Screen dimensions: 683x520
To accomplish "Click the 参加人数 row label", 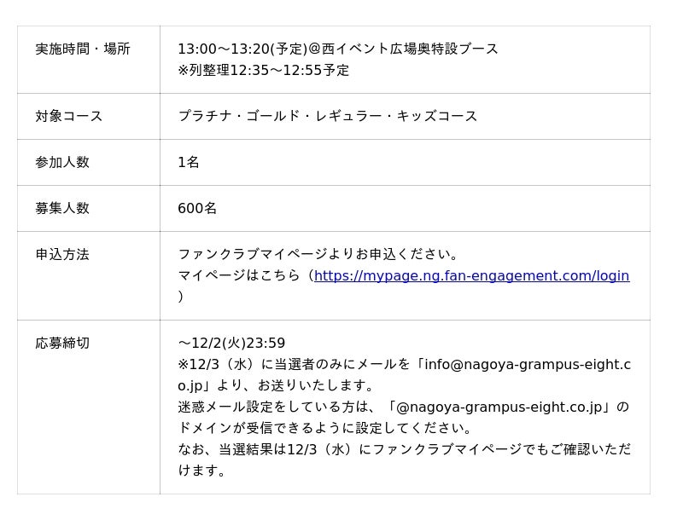I will click(x=62, y=162).
